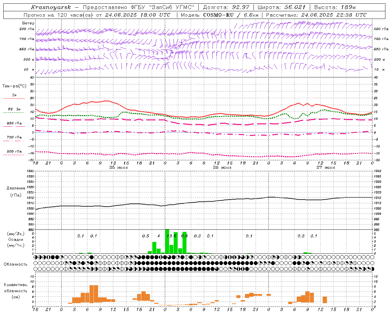Click the "Тем-ра(°C)" temperature panel label
390x312 pixels.
[14, 86]
